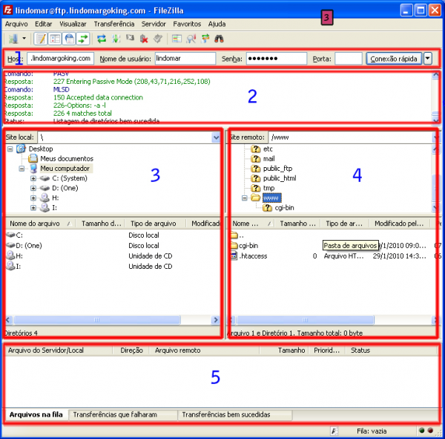The height and width of the screenshot is (439, 445).
Task: Select the mail remote folder
Action: click(268, 159)
